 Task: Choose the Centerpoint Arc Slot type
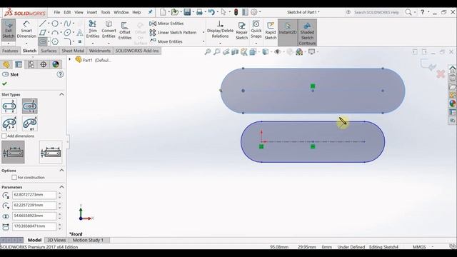coord(30,124)
